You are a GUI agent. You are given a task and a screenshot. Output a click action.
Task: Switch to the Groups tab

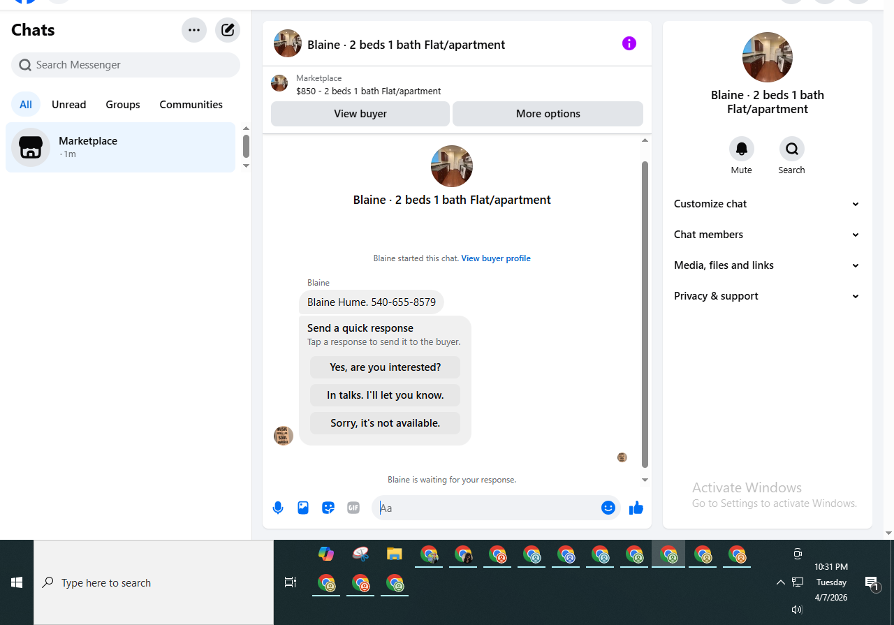[x=123, y=105]
